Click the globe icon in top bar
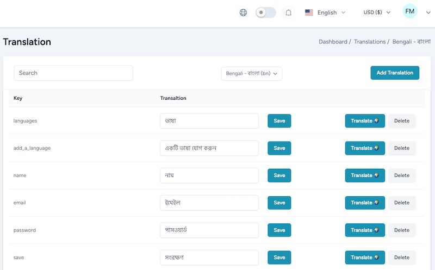Viewport: 435px width, 270px height. tap(244, 12)
